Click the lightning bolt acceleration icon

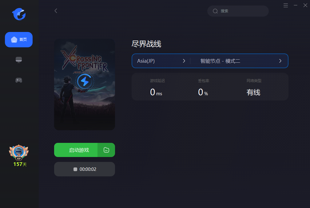click(85, 81)
